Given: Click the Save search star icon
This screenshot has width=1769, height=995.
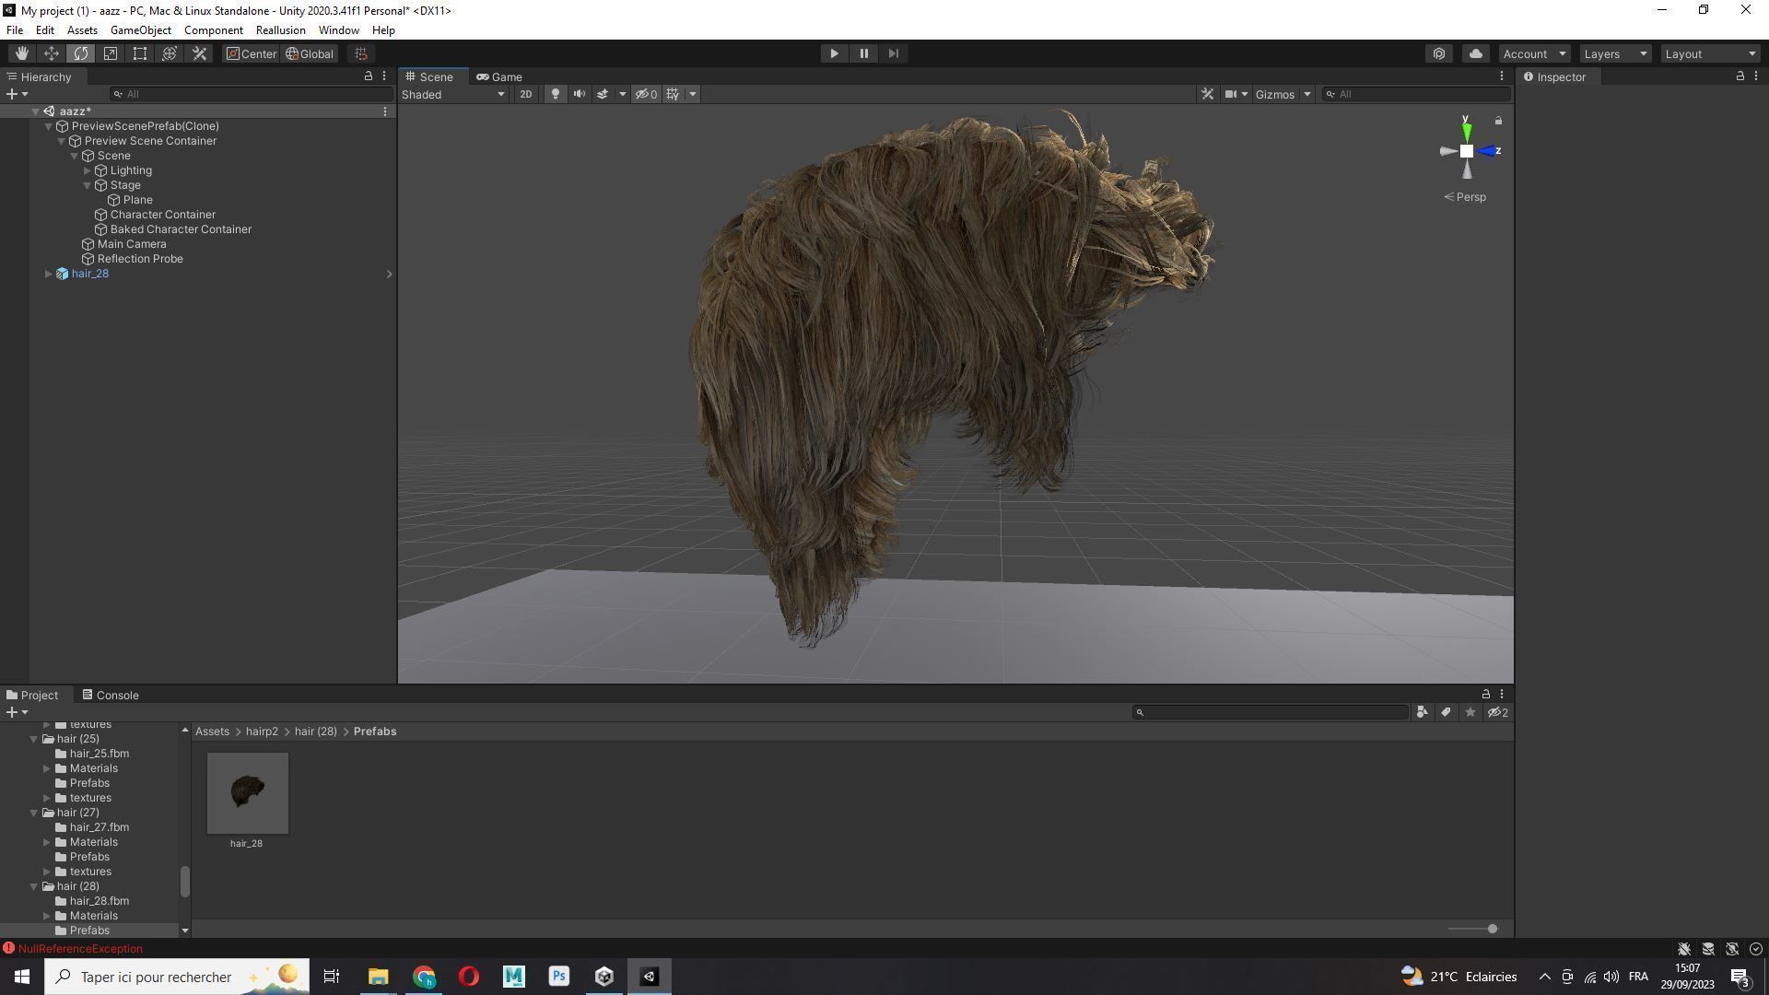Looking at the screenshot, I should pos(1470,712).
